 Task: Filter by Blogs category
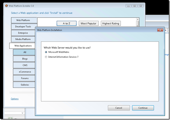(24, 59)
